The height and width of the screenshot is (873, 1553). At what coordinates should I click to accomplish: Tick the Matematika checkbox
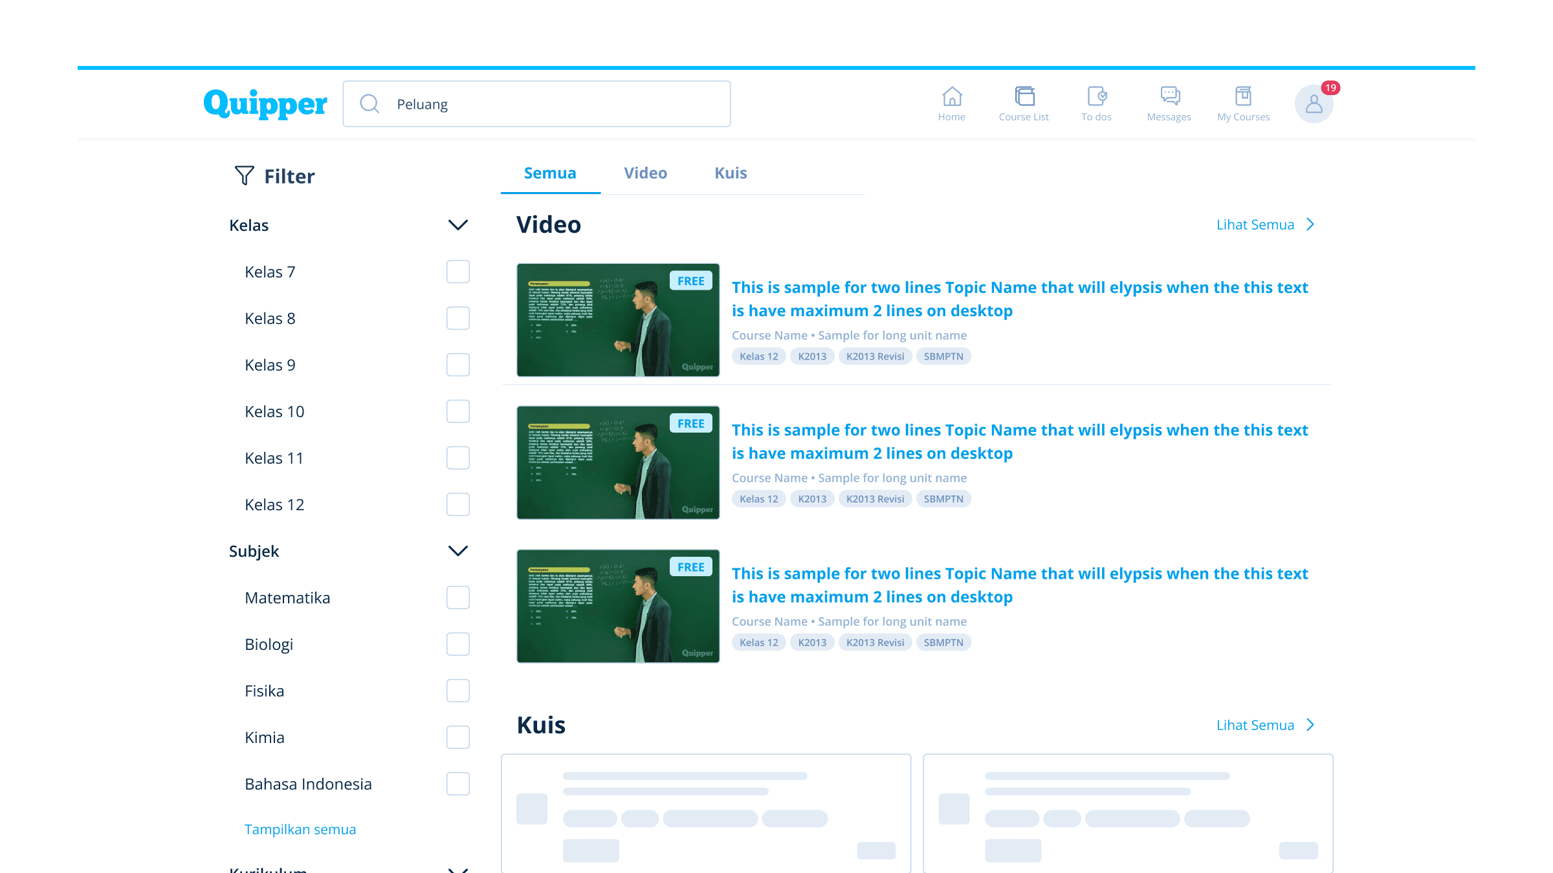pos(457,598)
